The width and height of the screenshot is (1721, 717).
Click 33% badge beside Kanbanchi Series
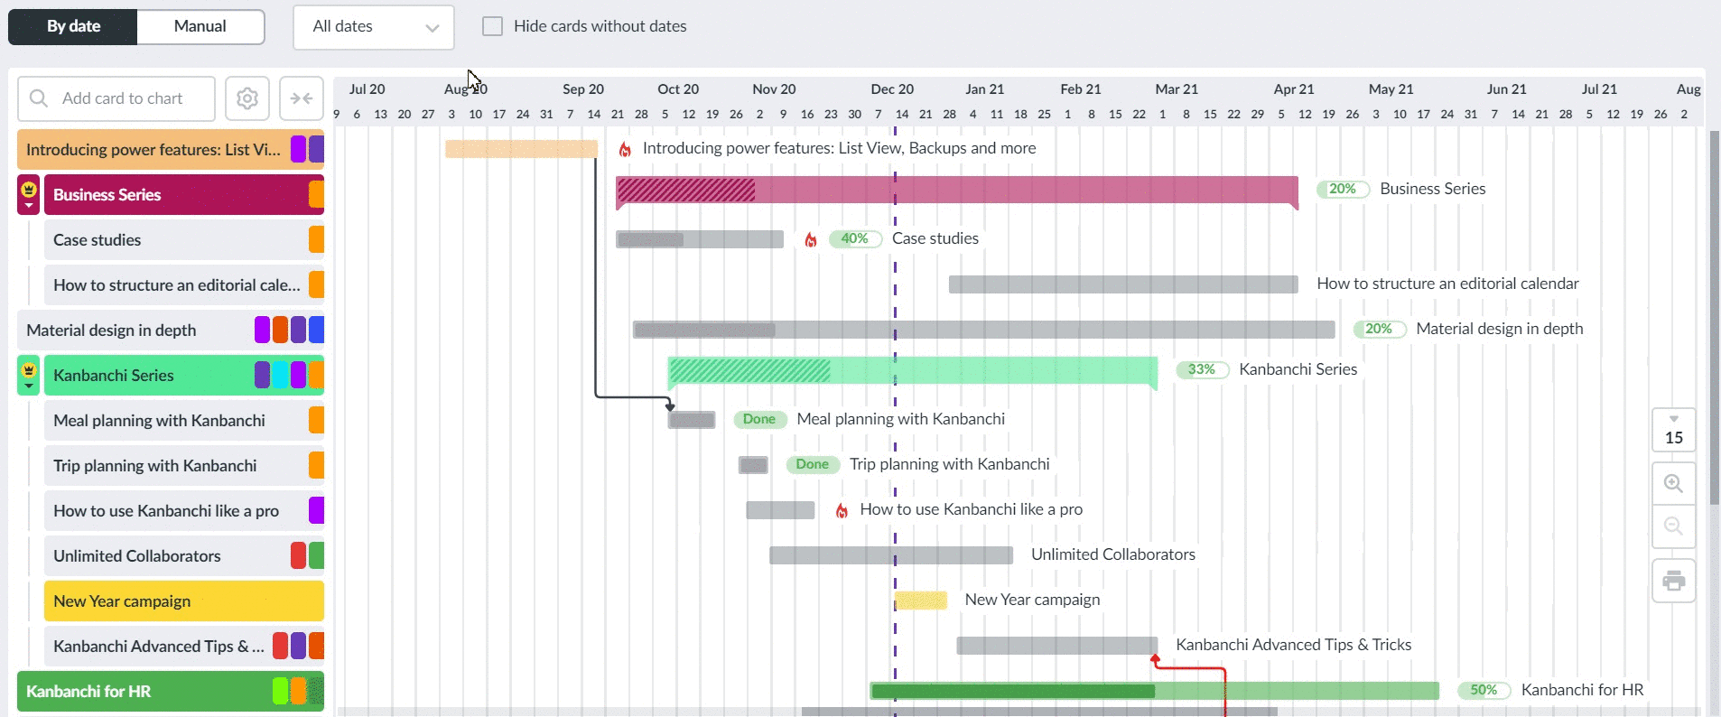[1202, 369]
